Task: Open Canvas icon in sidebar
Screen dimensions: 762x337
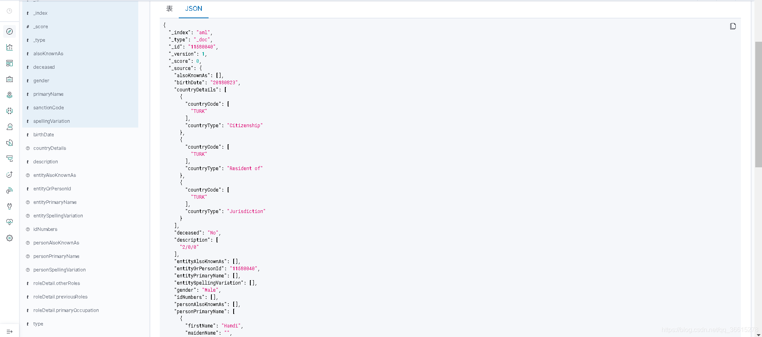Action: [10, 79]
